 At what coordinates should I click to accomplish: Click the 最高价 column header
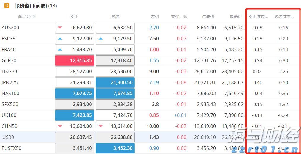208,17
